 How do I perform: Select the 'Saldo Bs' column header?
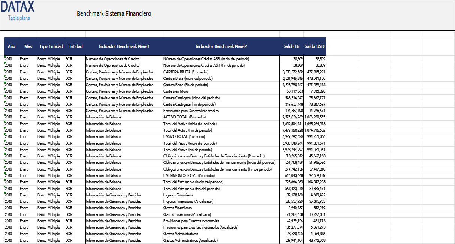click(x=292, y=46)
